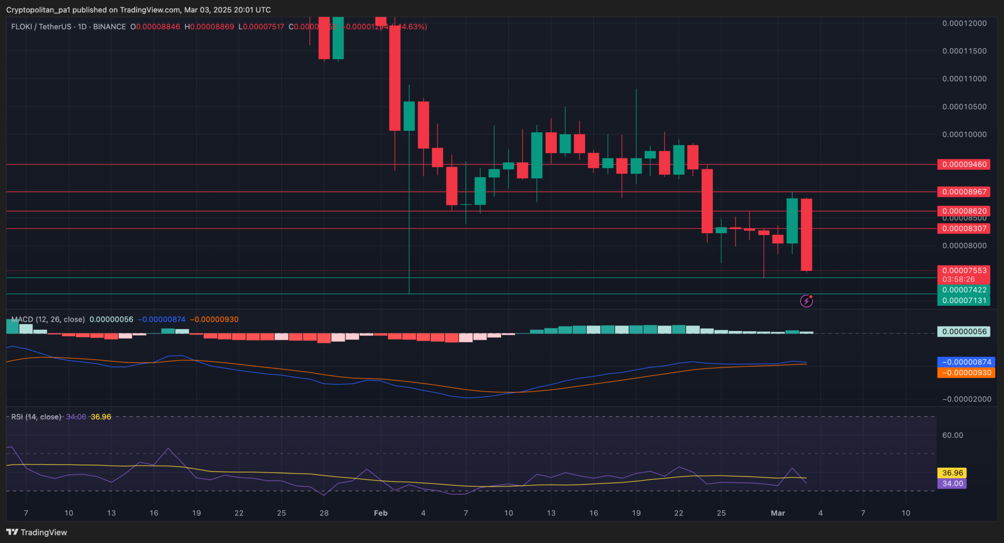1004x543 pixels.
Task: Click the 0.00008620 red price label
Action: tap(964, 211)
